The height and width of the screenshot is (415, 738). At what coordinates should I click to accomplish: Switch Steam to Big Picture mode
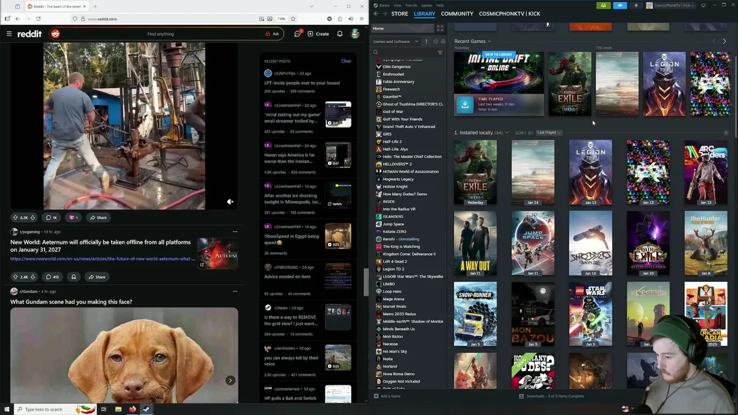(703, 5)
